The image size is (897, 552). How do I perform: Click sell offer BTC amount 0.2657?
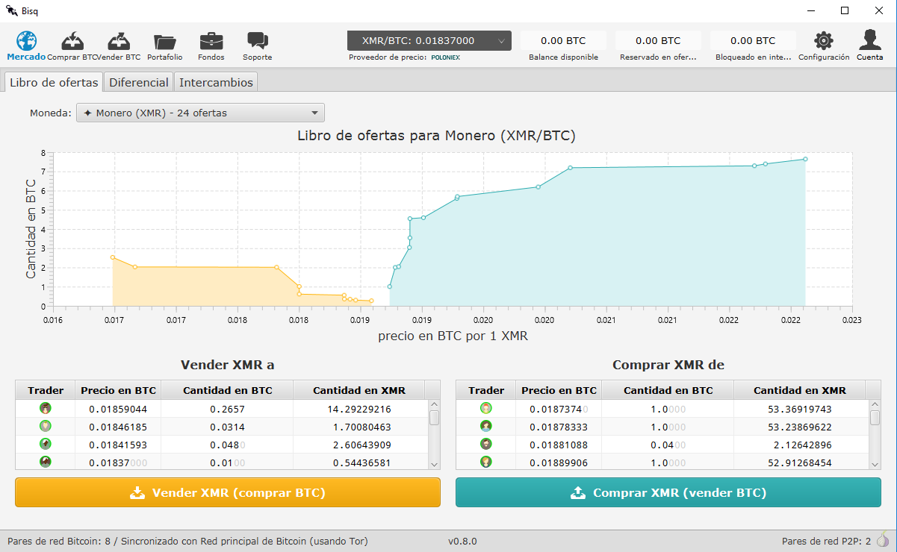coord(228,409)
